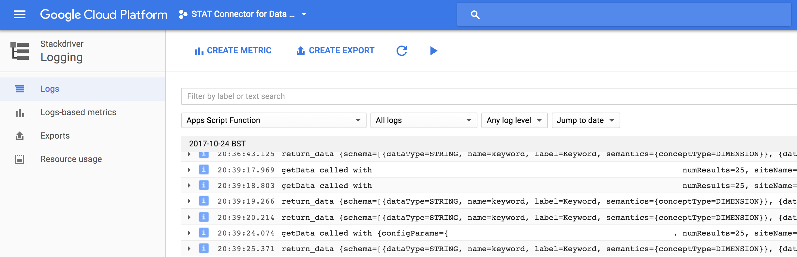The width and height of the screenshot is (797, 257).
Task: Click the project dots icon beside STAT Connector
Action: [183, 14]
